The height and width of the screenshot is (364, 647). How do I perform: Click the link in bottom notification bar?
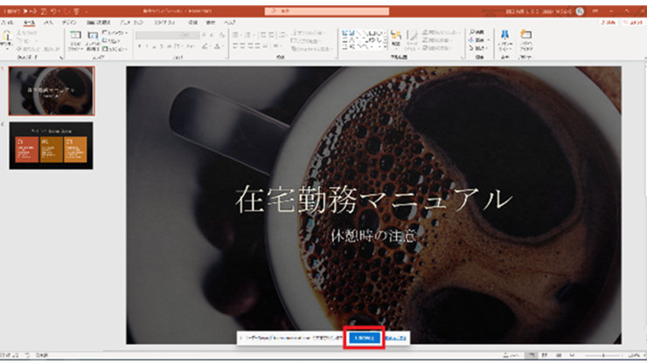[x=396, y=338]
